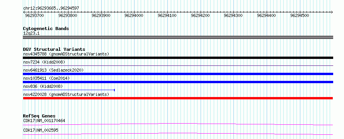Select the gray 12q23.1 cytoband bar
Image resolution: width=344 pixels, height=139 pixels.
coord(178,37)
